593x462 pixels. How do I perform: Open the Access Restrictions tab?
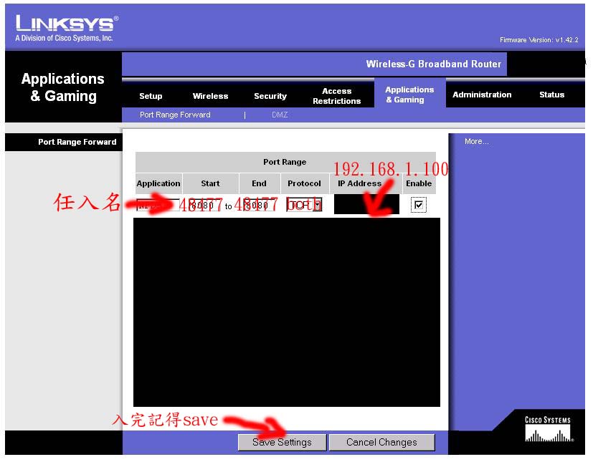click(x=336, y=96)
